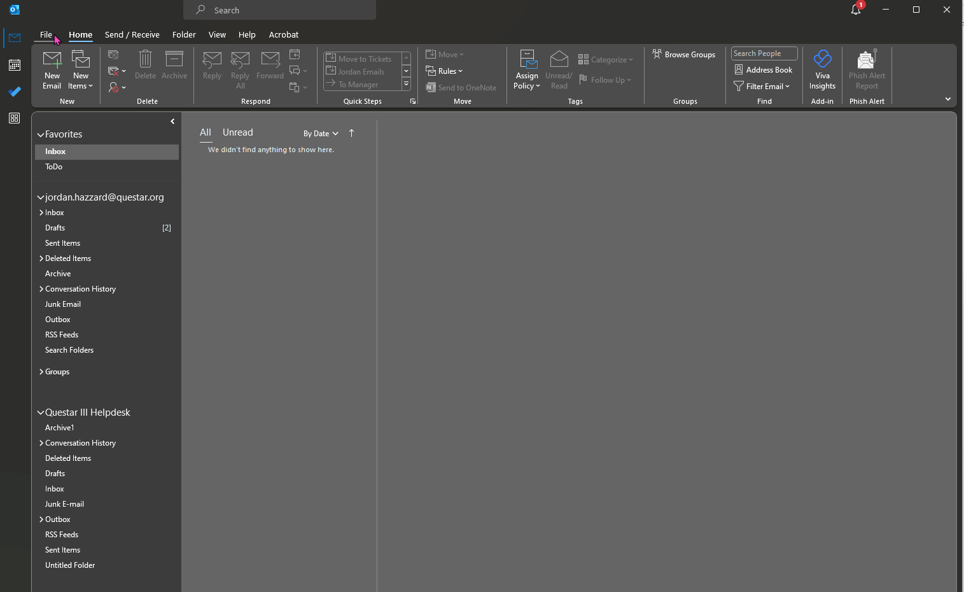Select Jordan Emails quick step
The image size is (964, 592).
[363, 71]
